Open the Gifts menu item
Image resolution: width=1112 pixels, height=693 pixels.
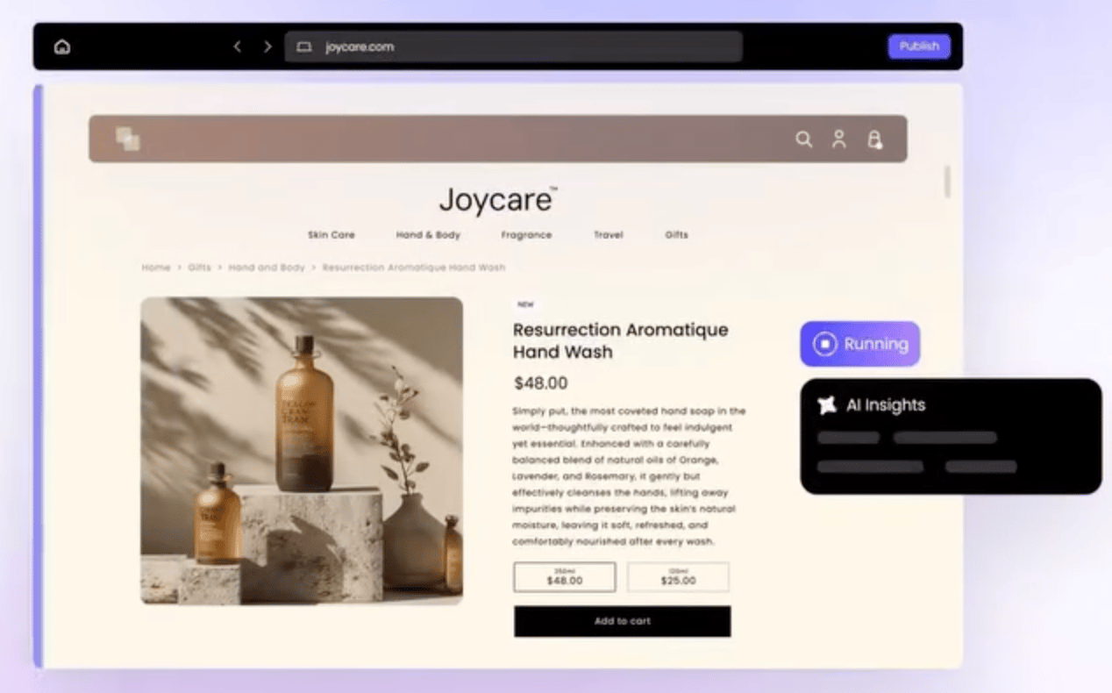tap(676, 235)
